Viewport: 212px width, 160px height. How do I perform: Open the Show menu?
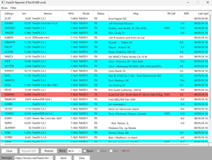pyautogui.click(x=4, y=8)
